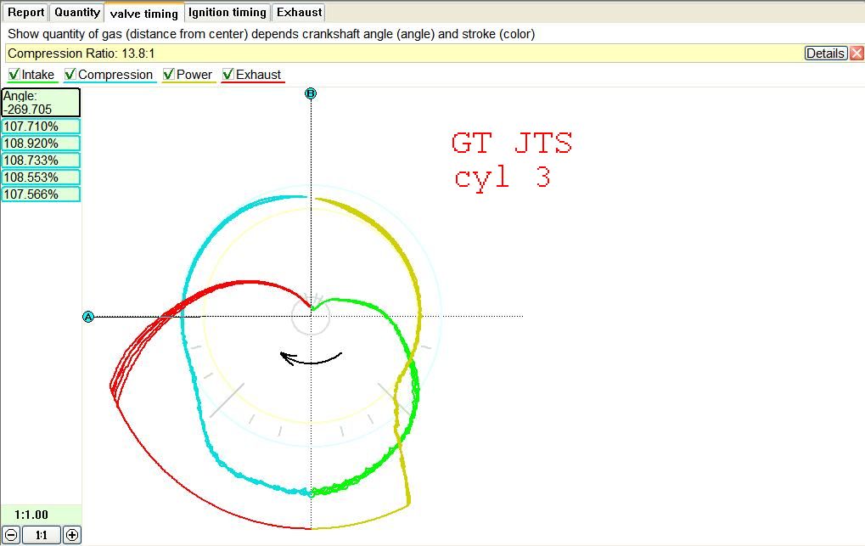This screenshot has width=865, height=546.
Task: Click the 107.710% value box
Action: click(41, 127)
